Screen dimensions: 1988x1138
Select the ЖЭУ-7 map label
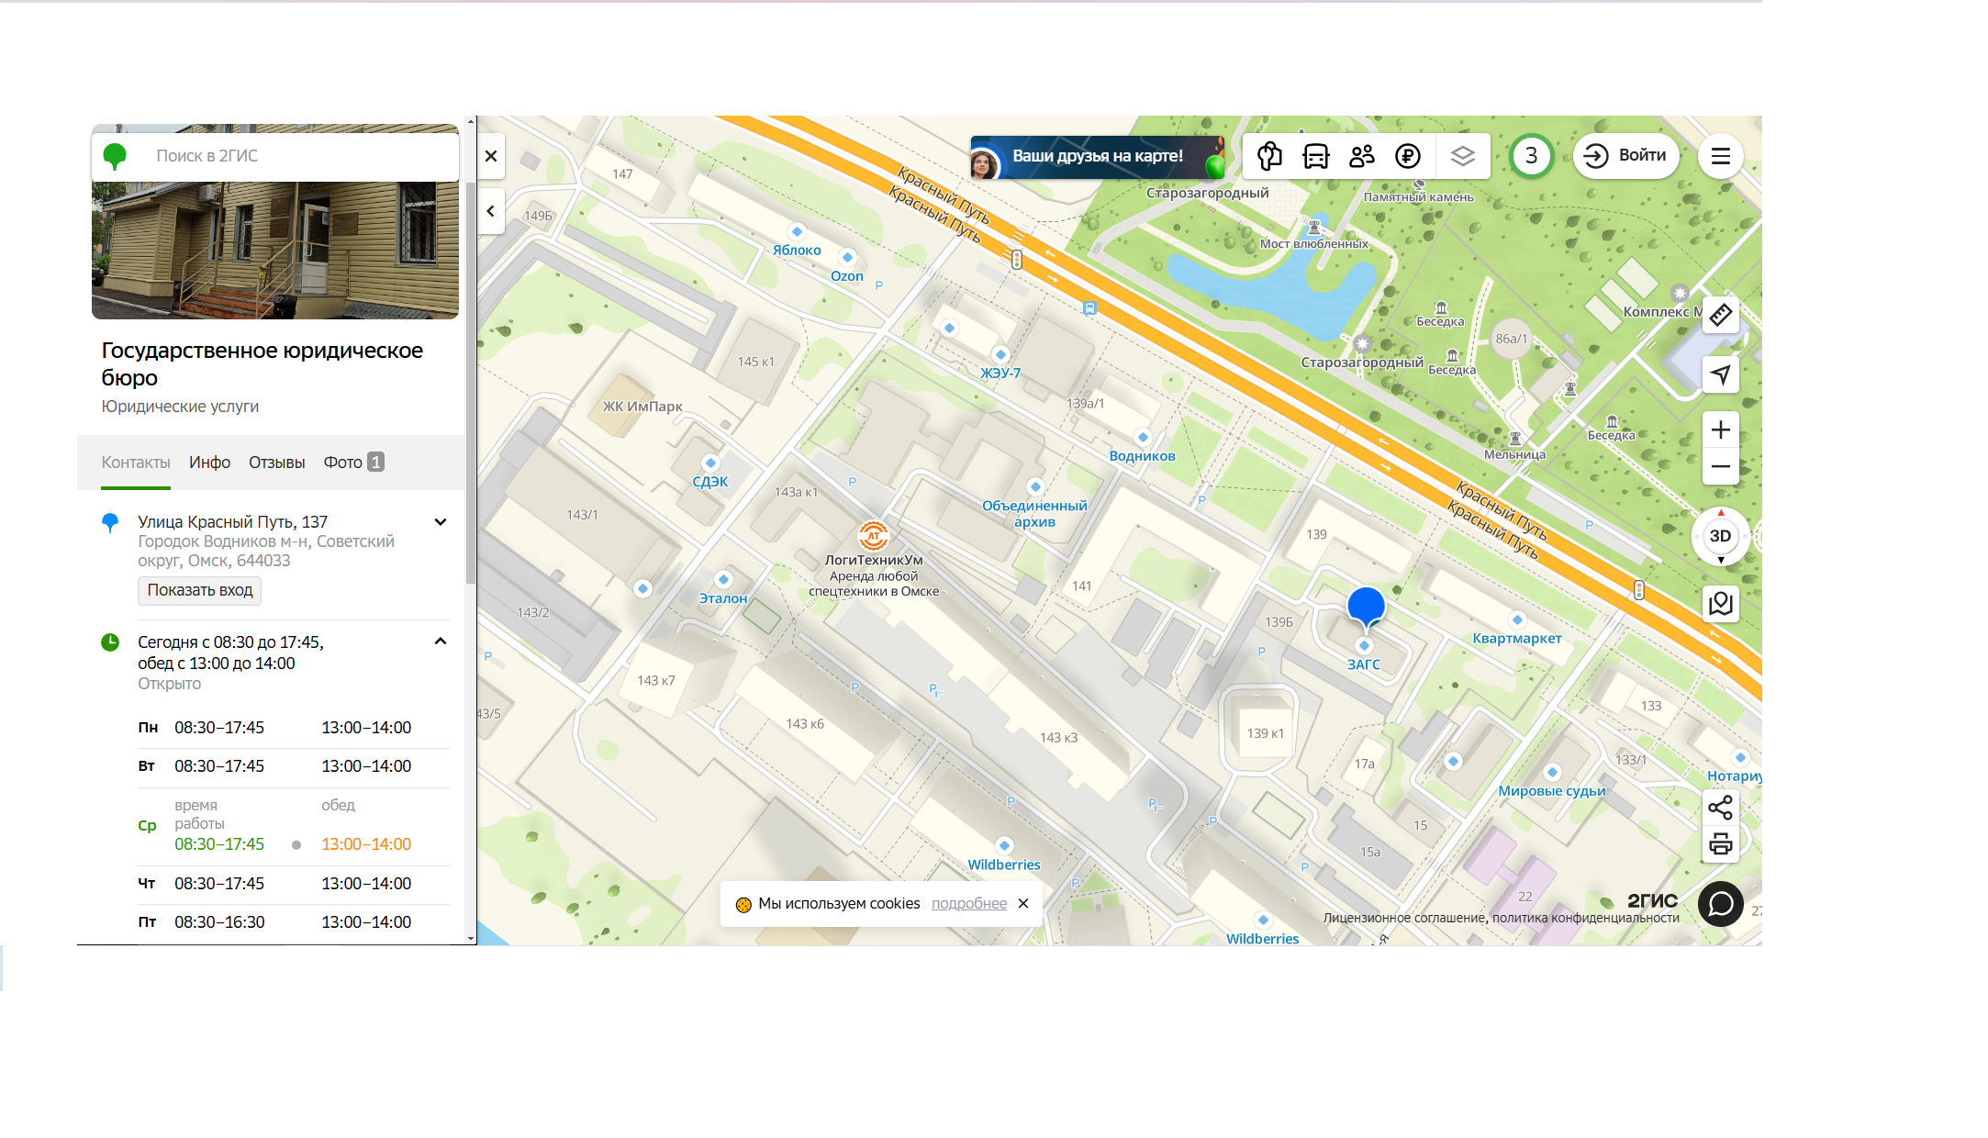(1000, 374)
